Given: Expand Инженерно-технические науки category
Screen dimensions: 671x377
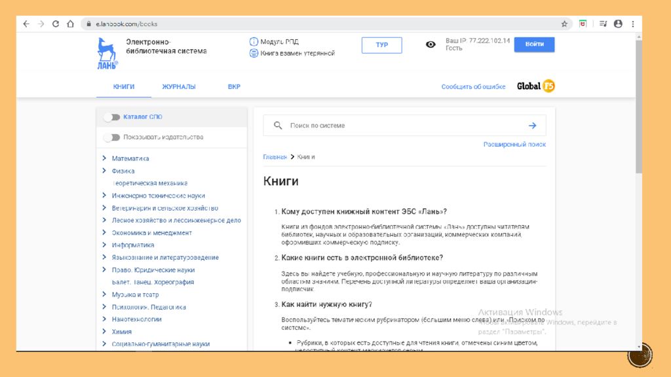Looking at the screenshot, I should [104, 195].
